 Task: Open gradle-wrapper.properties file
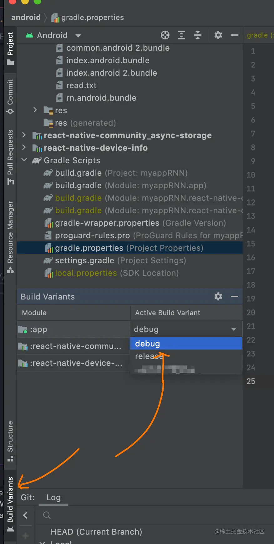pos(140,223)
